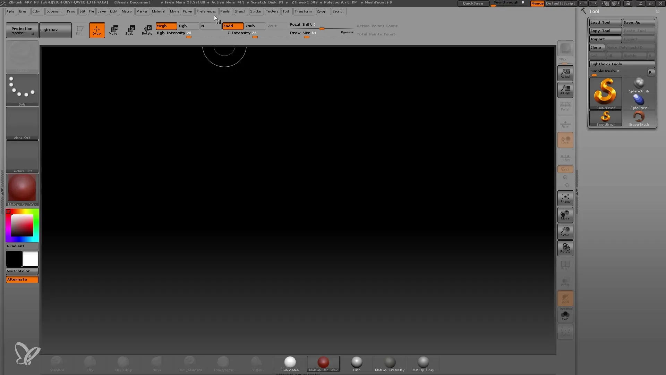Select the Scale tool in sidebar
The width and height of the screenshot is (666, 375).
pyautogui.click(x=565, y=231)
